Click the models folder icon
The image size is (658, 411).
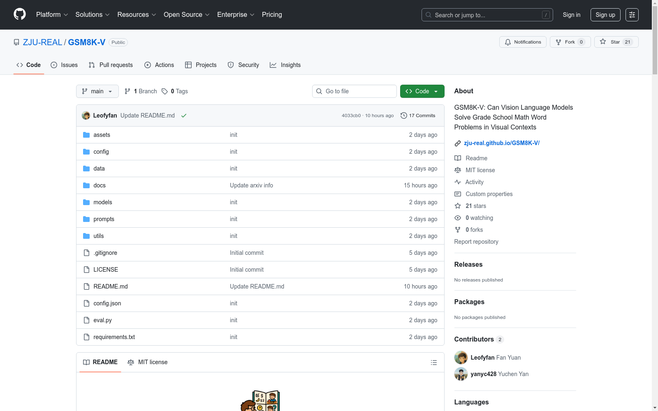click(x=86, y=202)
